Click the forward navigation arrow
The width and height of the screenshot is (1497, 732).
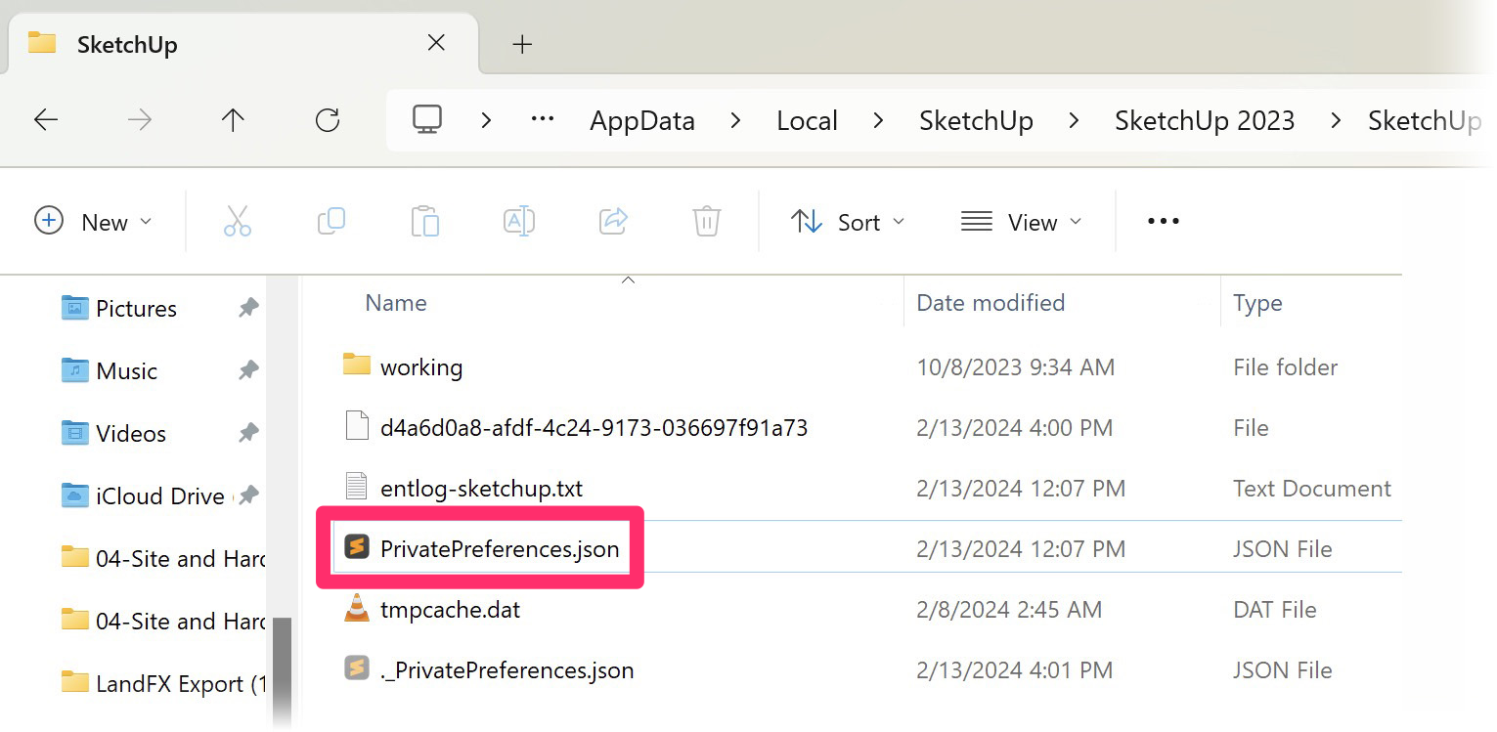pos(140,120)
